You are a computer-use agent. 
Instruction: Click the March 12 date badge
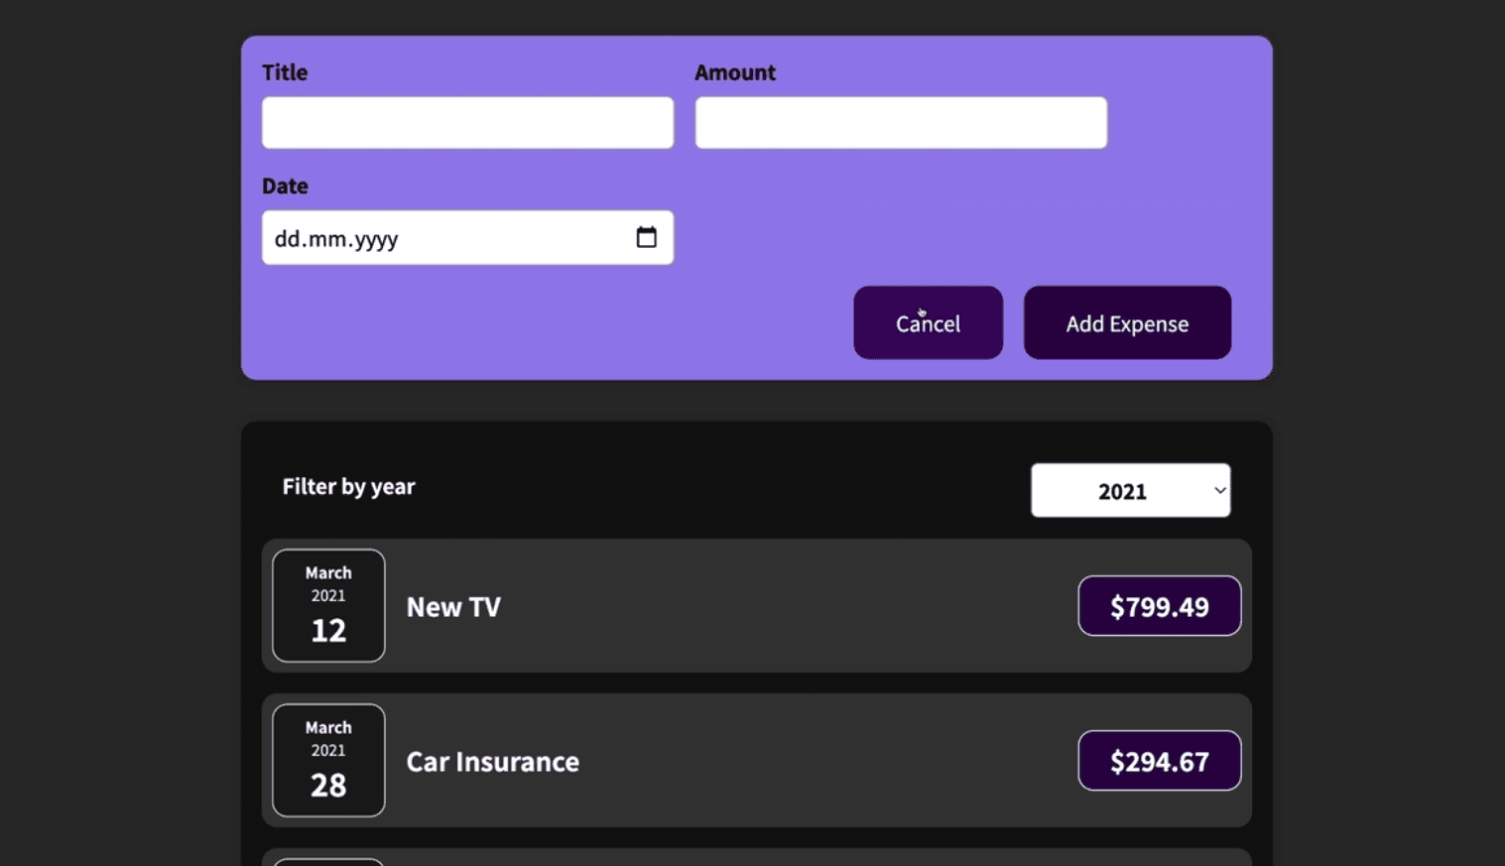(328, 605)
